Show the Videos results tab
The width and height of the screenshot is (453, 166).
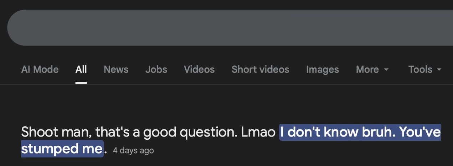pos(199,69)
